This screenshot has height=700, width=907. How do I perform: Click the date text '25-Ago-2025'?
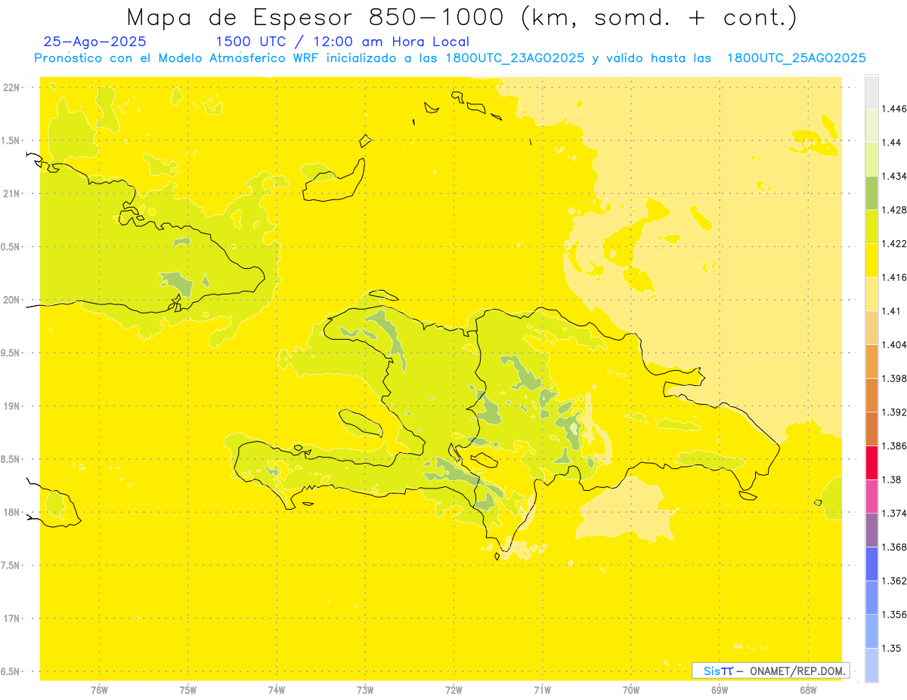tap(95, 42)
